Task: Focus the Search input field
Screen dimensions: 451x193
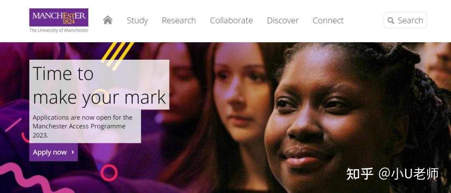Action: 405,20
